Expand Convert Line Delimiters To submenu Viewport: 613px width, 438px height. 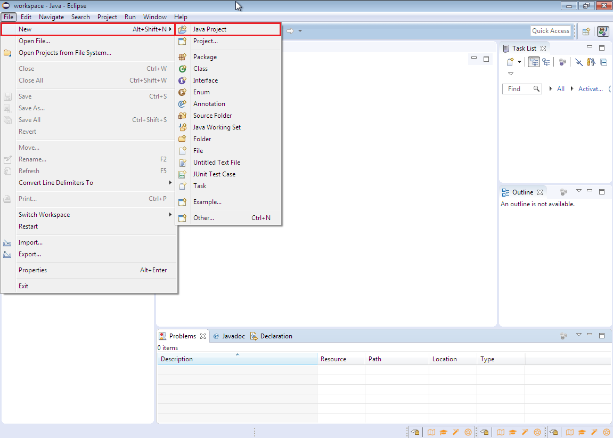(89, 183)
